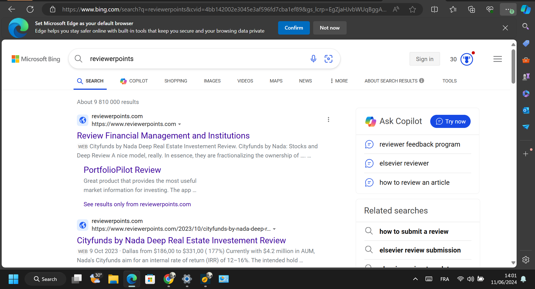Screen dimensions: 535x289
Task: Click Confirm to set default browser
Action: 294,28
